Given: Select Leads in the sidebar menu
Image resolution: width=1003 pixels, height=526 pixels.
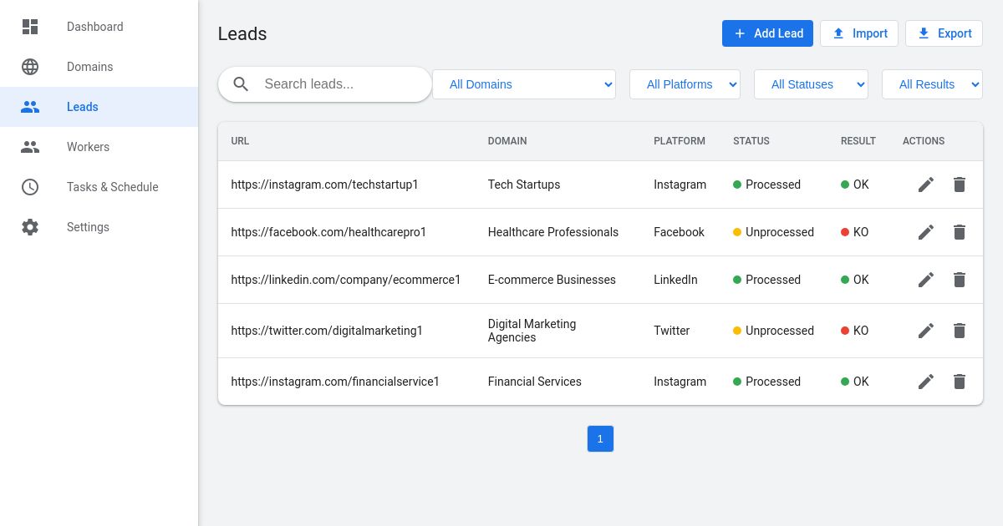Looking at the screenshot, I should pyautogui.click(x=82, y=107).
